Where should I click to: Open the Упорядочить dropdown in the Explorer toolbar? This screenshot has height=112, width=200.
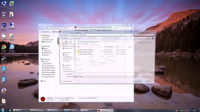point(45,32)
